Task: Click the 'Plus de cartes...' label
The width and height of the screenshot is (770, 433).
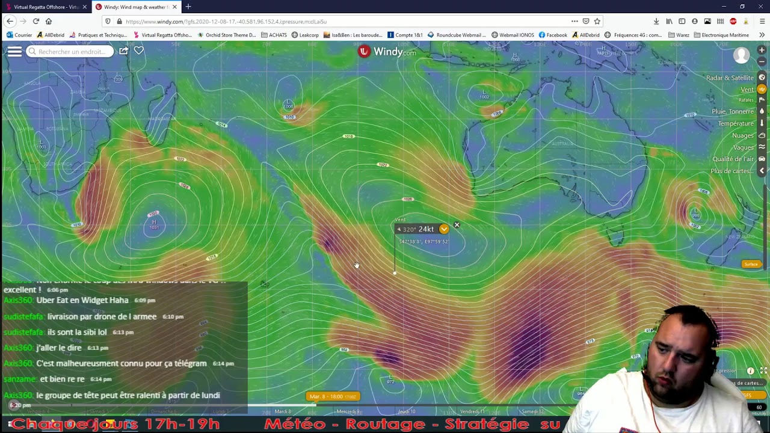Action: tap(732, 171)
